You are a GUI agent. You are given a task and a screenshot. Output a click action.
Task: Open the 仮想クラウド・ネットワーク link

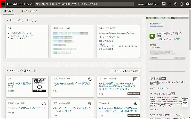pos(22,36)
